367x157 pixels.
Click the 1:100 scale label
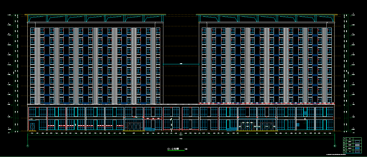click(186, 149)
